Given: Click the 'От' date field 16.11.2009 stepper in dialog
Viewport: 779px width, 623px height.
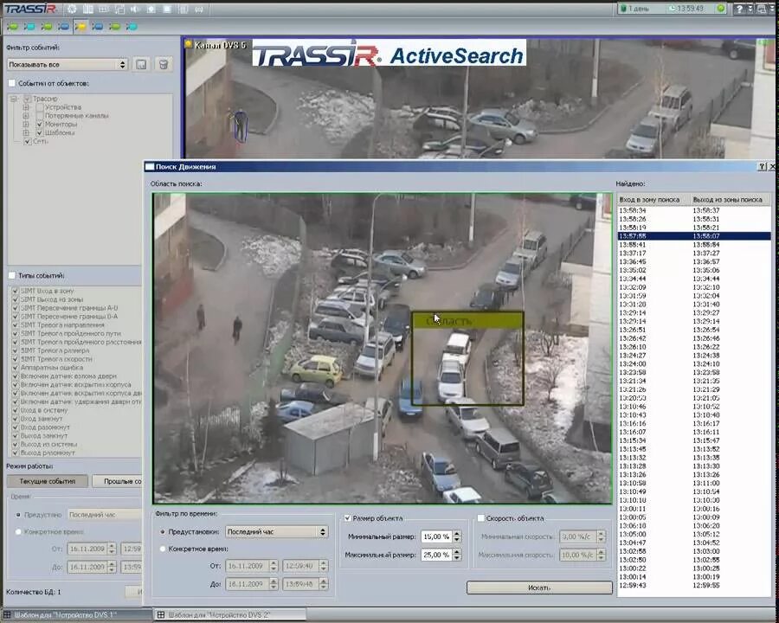Looking at the screenshot, I should coord(274,566).
